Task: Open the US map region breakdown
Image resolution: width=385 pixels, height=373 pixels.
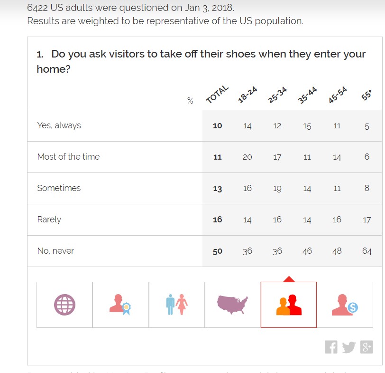Action: tap(232, 305)
